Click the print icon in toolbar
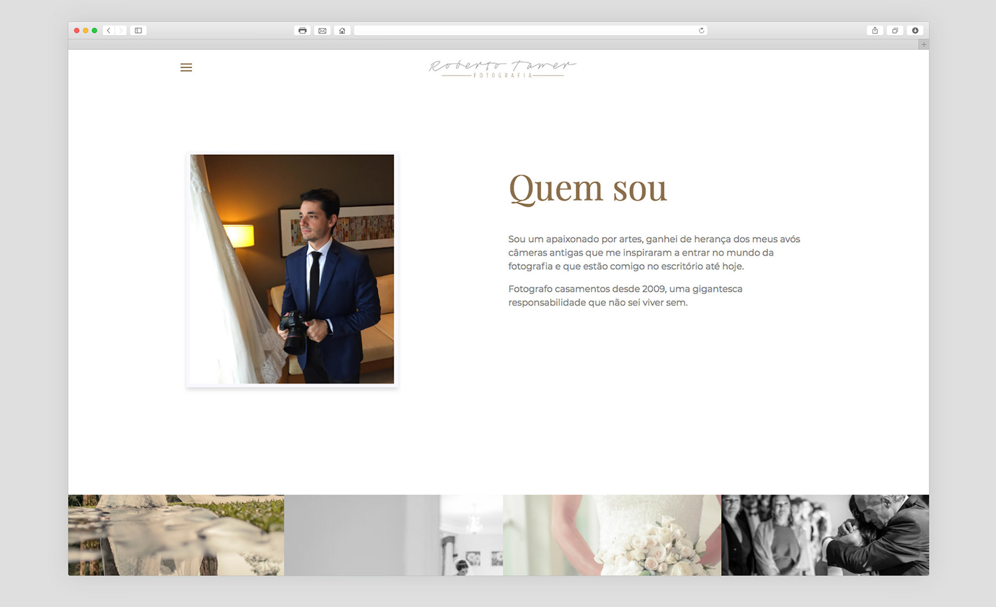Viewport: 996px width, 607px height. 302,31
